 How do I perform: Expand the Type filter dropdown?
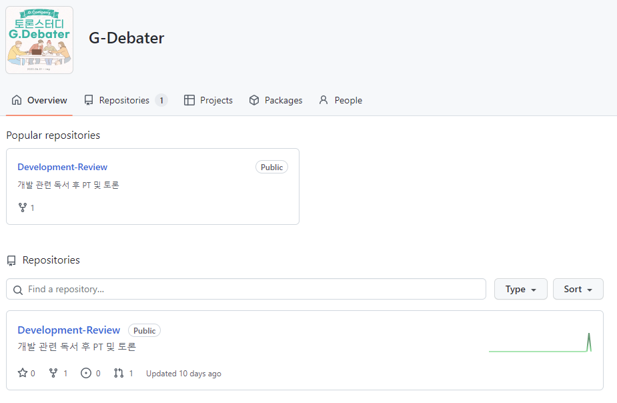click(x=520, y=290)
